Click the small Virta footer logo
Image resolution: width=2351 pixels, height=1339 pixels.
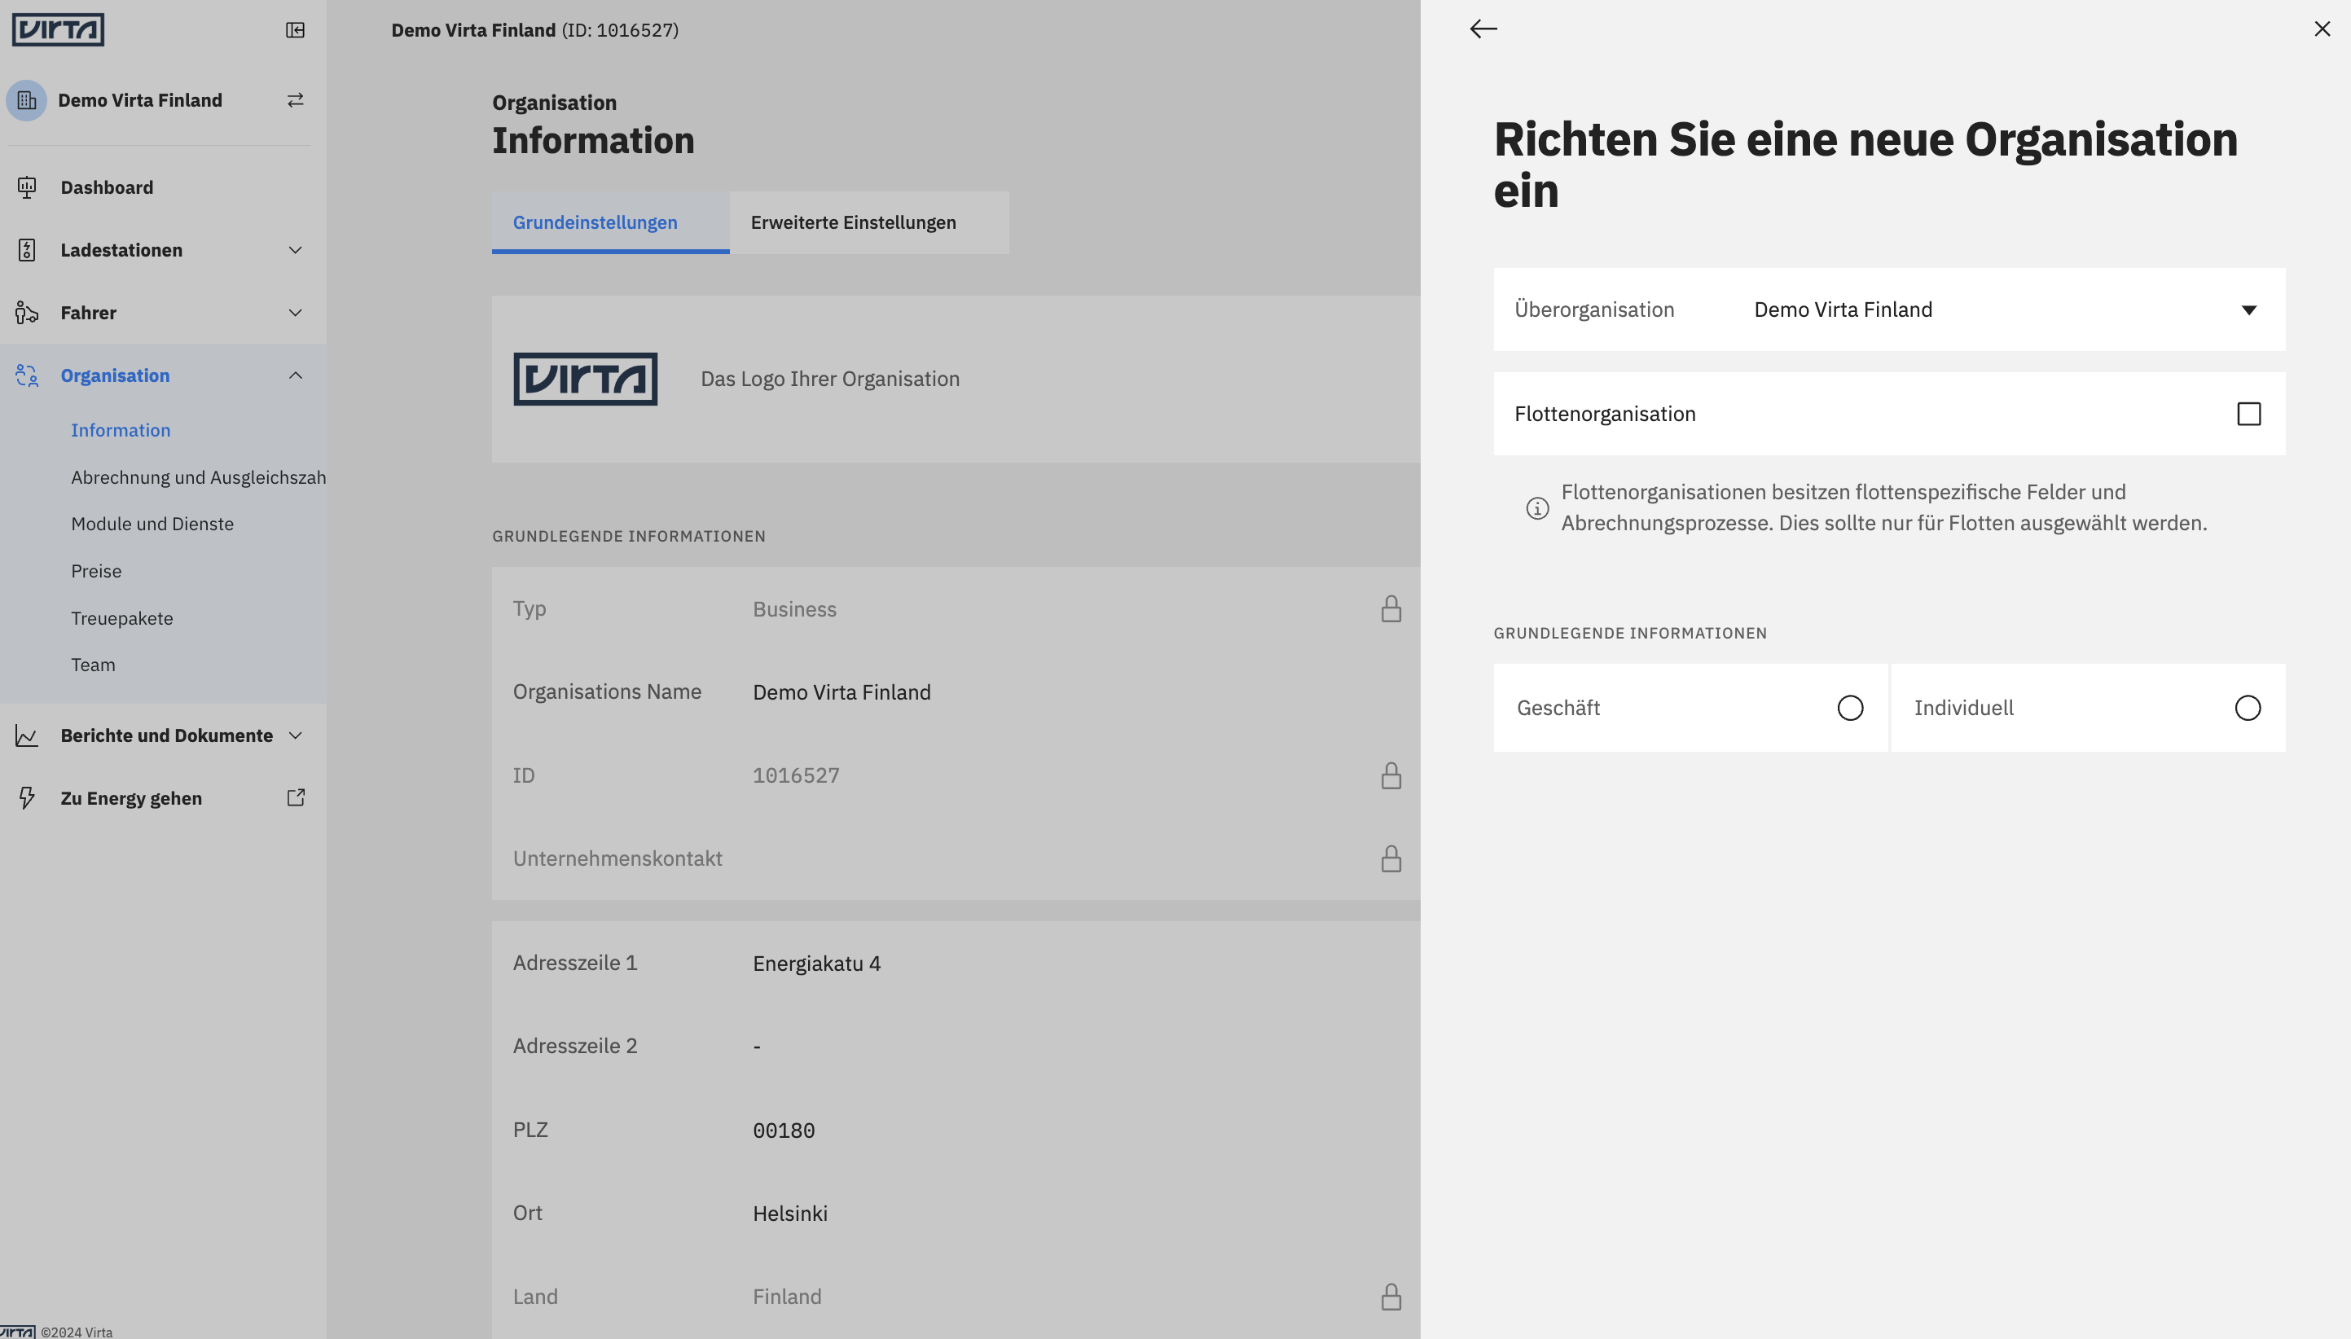coord(17,1332)
